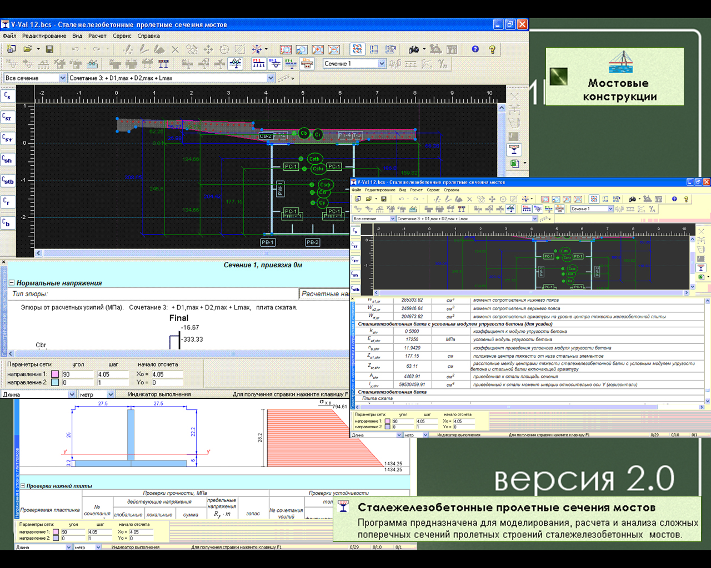Click the 'PB-1' label on main canvas
Image resolution: width=711 pixels, height=568 pixels.
[268, 242]
